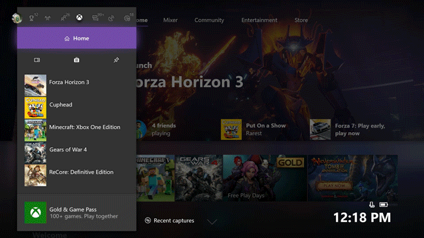The height and width of the screenshot is (238, 424).
Task: Click the green Xbox Gold & Game Pass icon
Action: (x=35, y=213)
